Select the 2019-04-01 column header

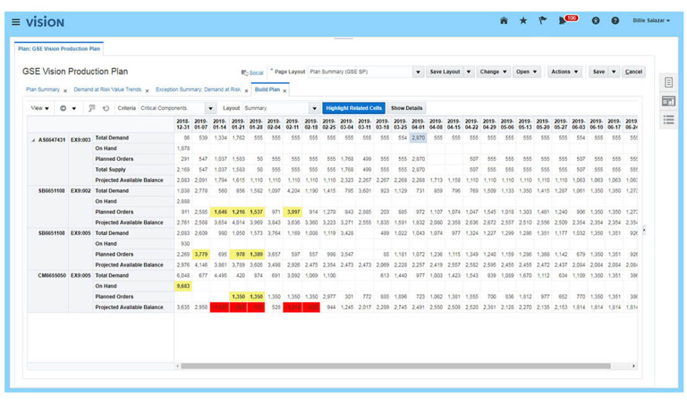click(417, 124)
